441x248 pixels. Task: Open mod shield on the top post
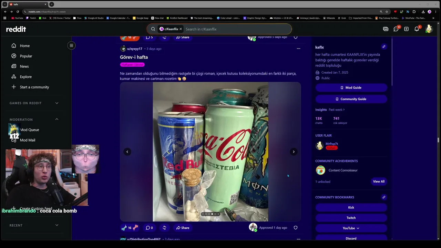[296, 37]
